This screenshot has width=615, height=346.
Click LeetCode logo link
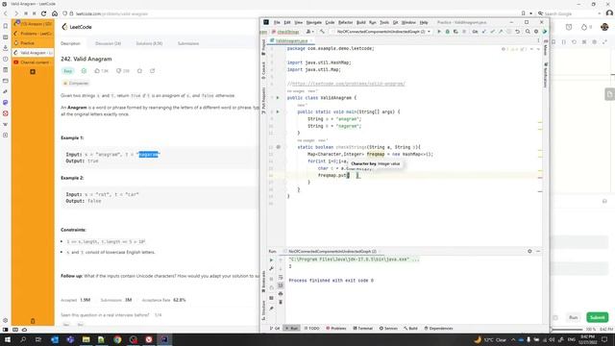pyautogui.click(x=77, y=27)
